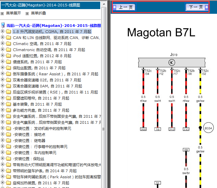Click the computer icon before 当前

[x=3, y=25]
